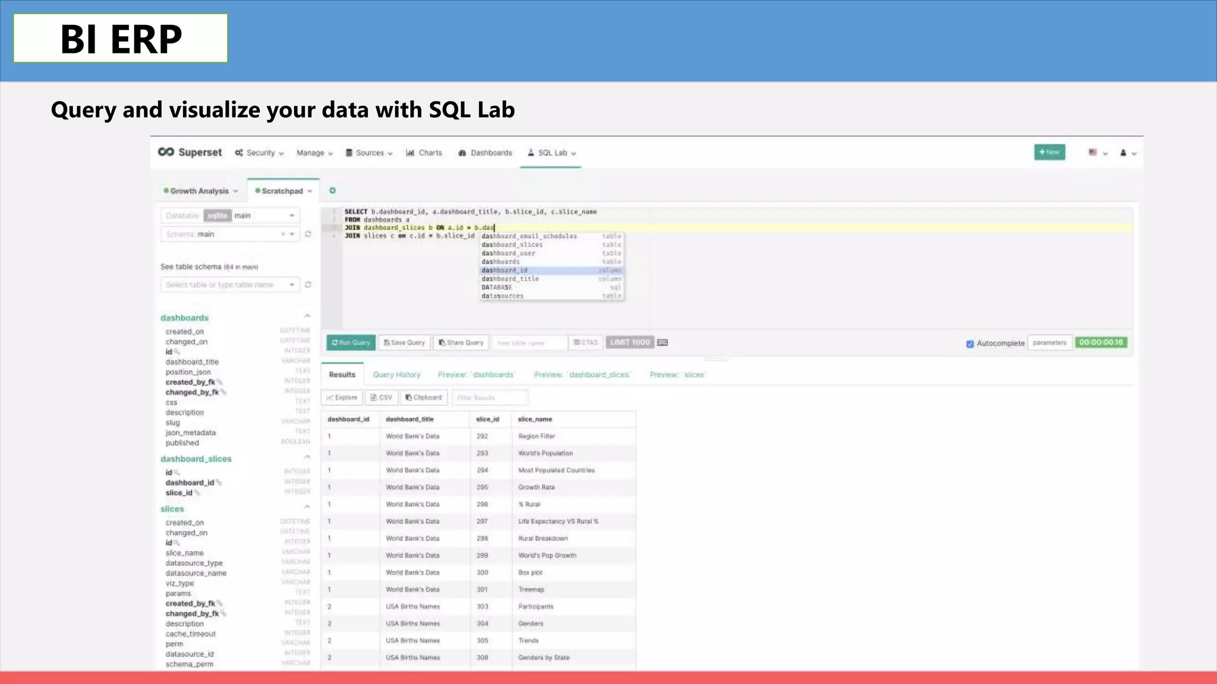Collapse the dashboard_slices table schema
This screenshot has width=1217, height=684.
pyautogui.click(x=307, y=457)
